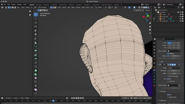Open the Global transform orientation dropdown

[99, 8]
